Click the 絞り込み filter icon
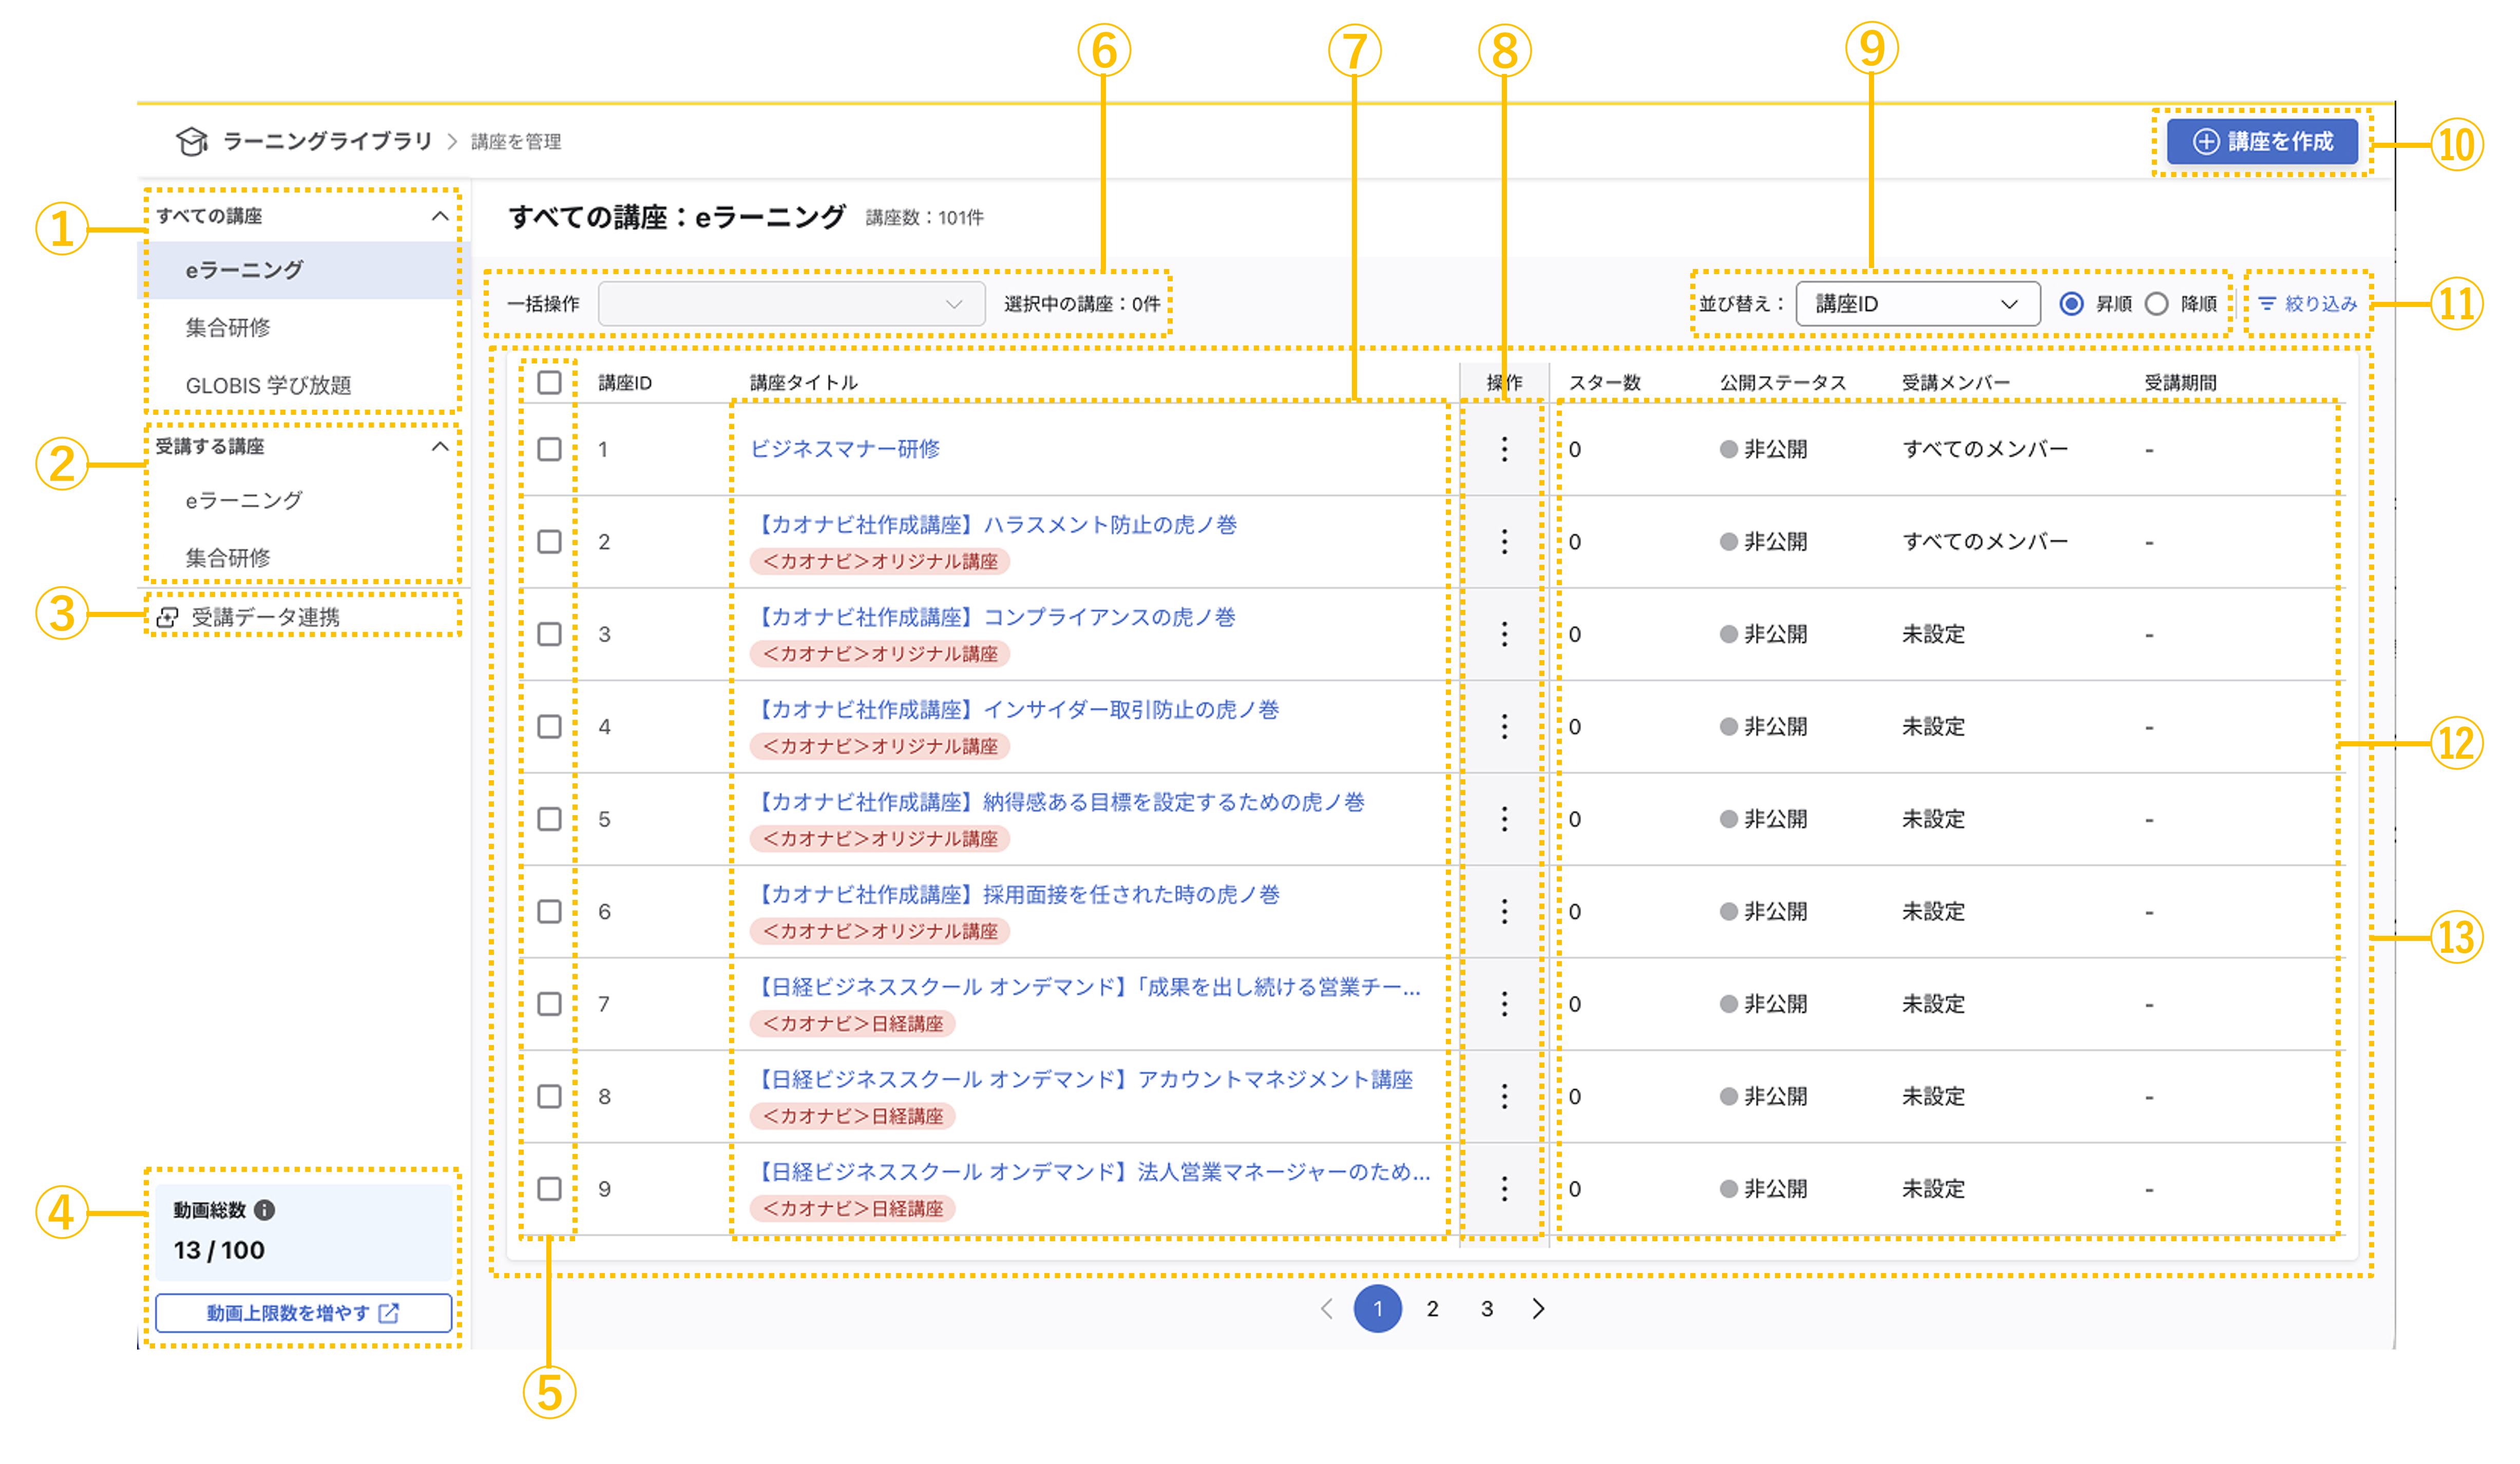Image resolution: width=2520 pixels, height=1464 pixels. pos(2266,303)
